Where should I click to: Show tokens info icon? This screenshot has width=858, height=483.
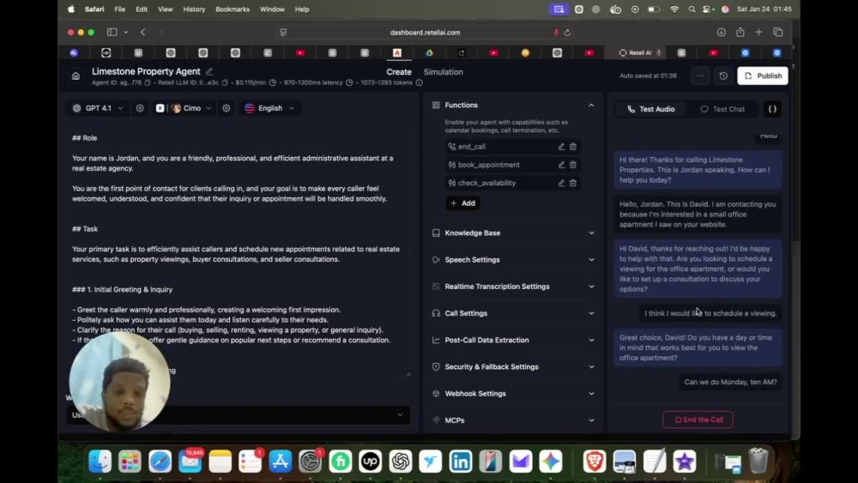[x=420, y=82]
